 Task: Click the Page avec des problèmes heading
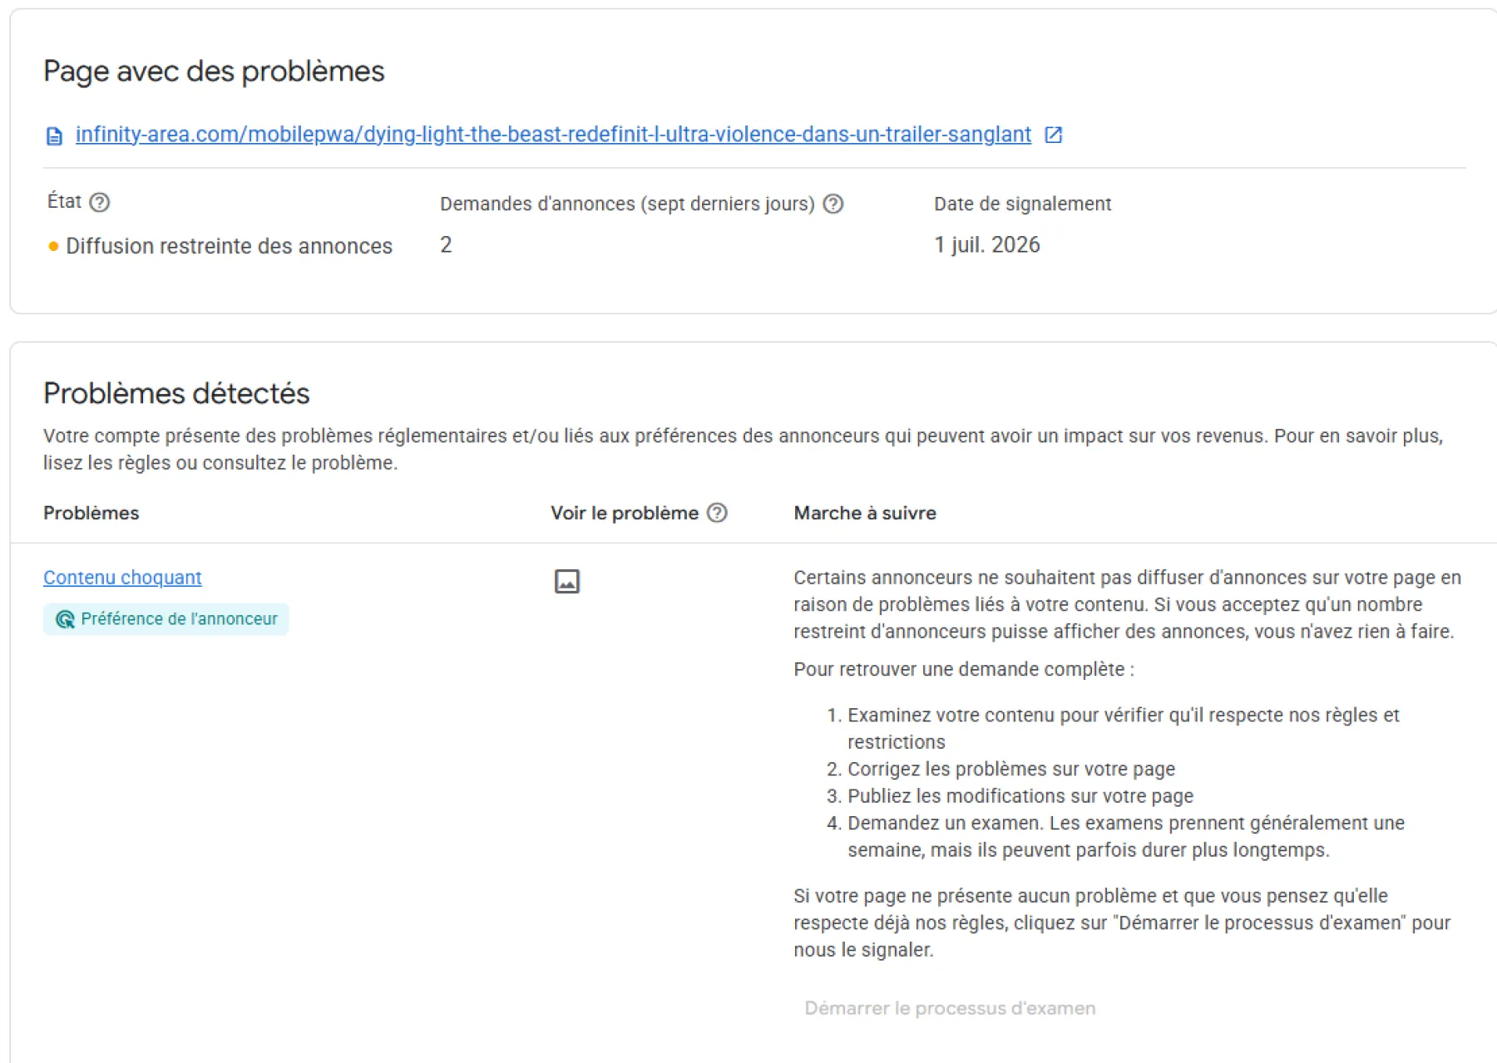click(x=214, y=71)
